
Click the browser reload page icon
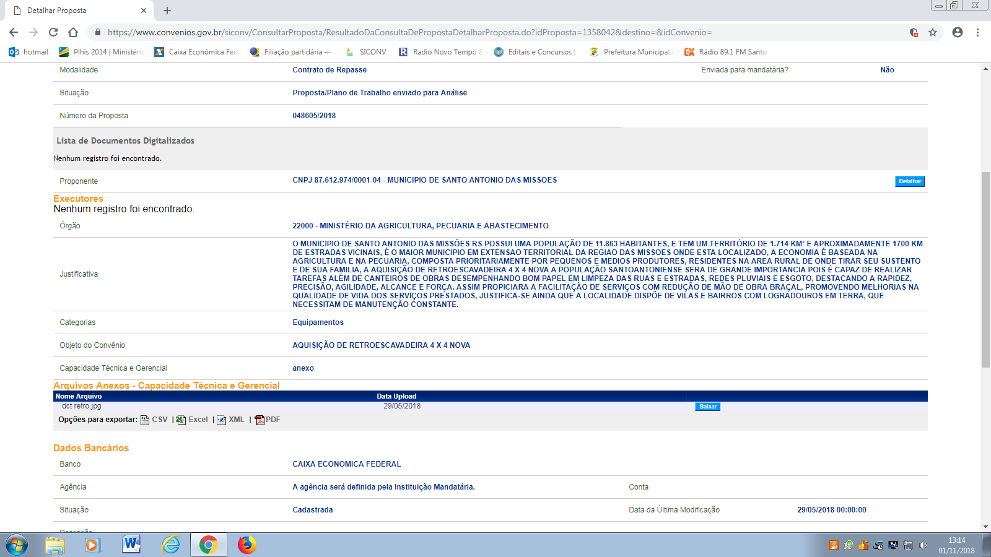pyautogui.click(x=53, y=32)
